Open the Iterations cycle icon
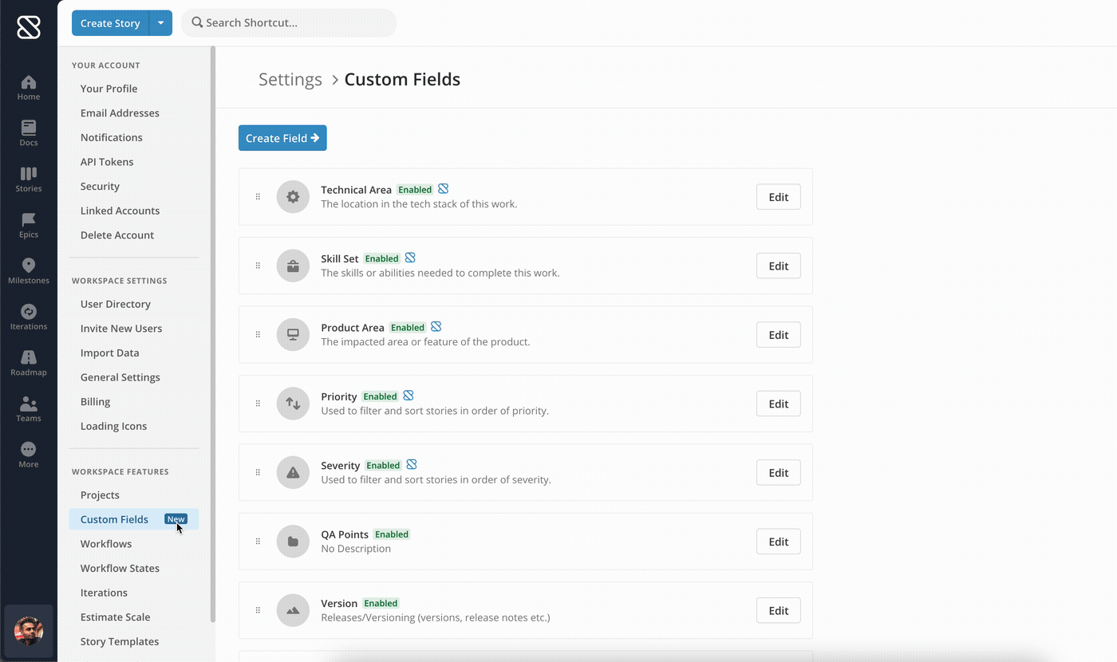1117x662 pixels. (x=29, y=317)
